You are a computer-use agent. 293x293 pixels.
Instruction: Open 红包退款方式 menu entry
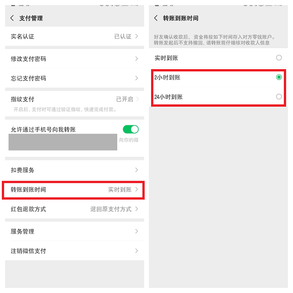click(75, 209)
